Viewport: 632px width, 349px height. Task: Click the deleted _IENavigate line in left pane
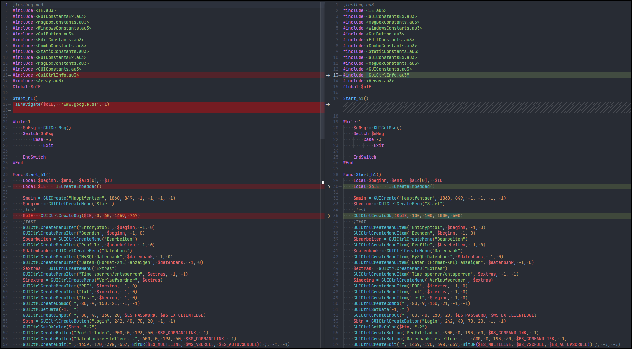pyautogui.click(x=61, y=105)
